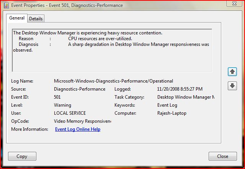Viewport: 245px width, 169px height.
Task: Click the Source value Diagnostics-Performance
Action: [80, 89]
